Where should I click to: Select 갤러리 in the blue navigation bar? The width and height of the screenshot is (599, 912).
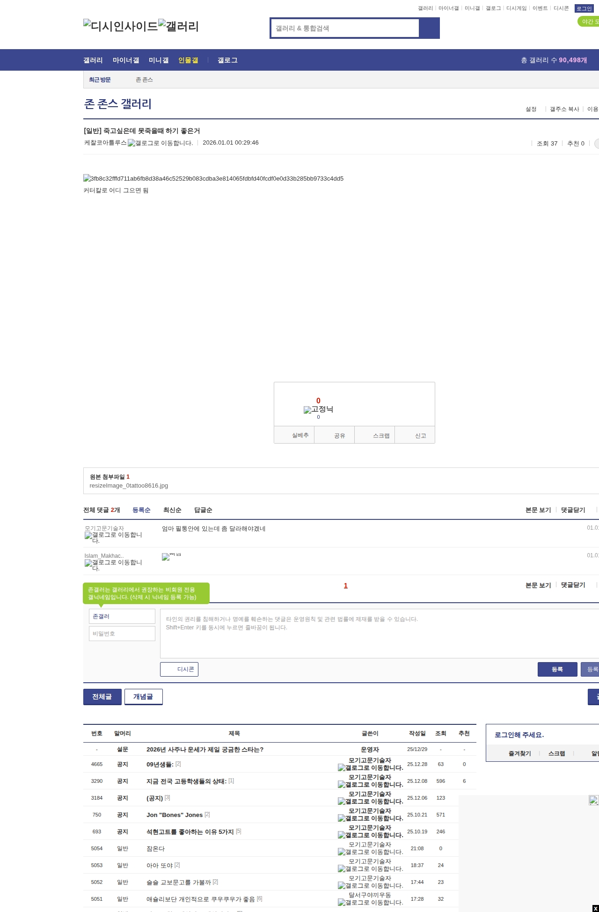(93, 60)
